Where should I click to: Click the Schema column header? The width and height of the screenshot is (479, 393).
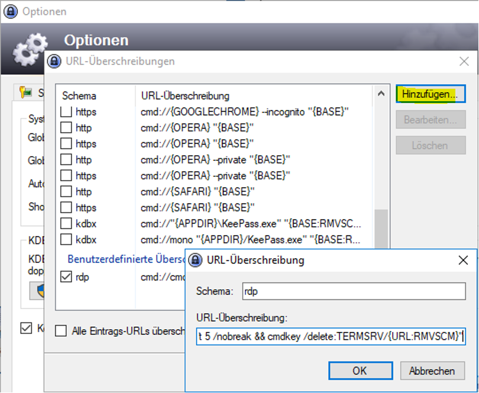(x=79, y=95)
